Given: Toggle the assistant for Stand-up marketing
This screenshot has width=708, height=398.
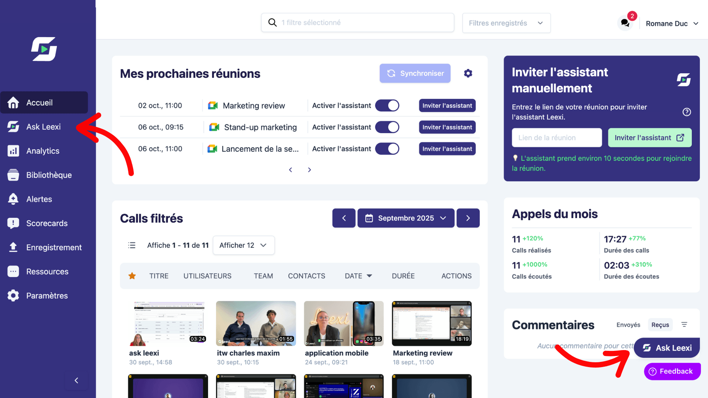Looking at the screenshot, I should pyautogui.click(x=387, y=127).
